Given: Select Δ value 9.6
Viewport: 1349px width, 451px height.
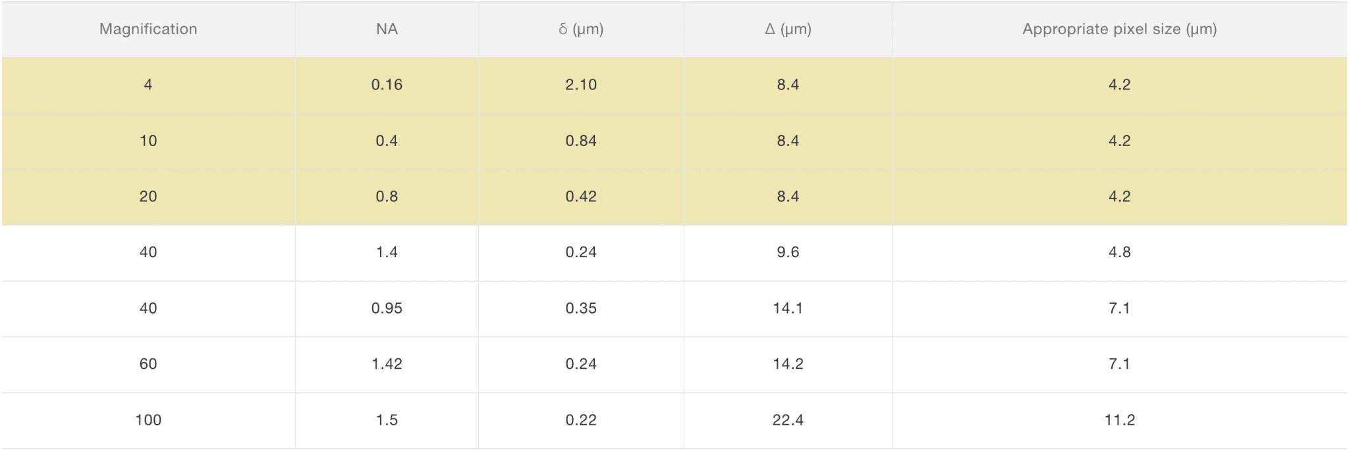Looking at the screenshot, I should [788, 252].
